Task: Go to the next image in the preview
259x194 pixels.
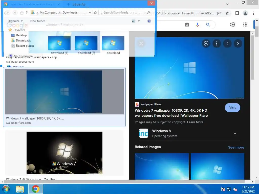Action: pos(238,43)
